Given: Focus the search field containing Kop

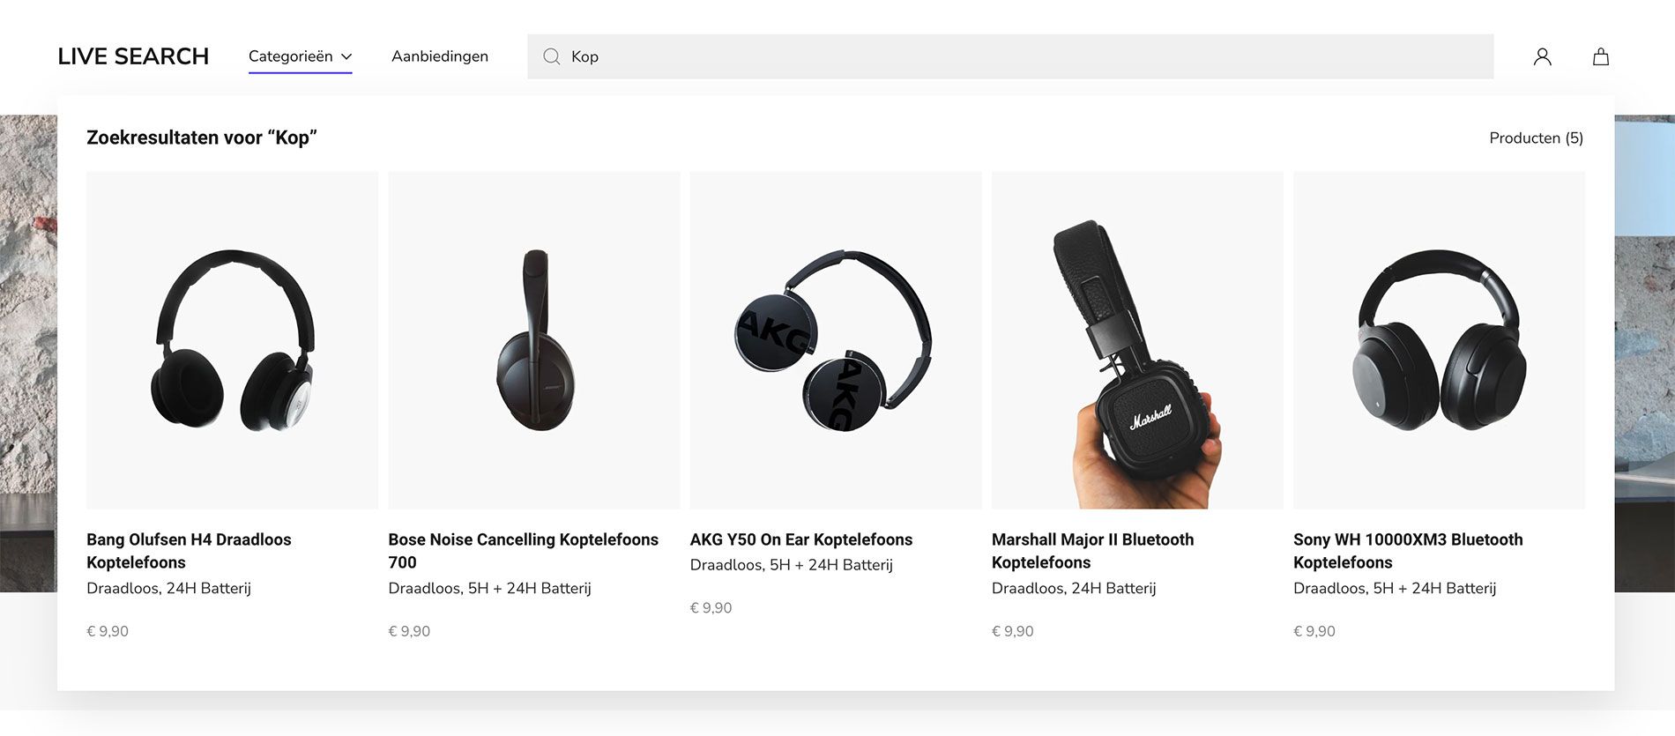Looking at the screenshot, I should click(x=1010, y=56).
